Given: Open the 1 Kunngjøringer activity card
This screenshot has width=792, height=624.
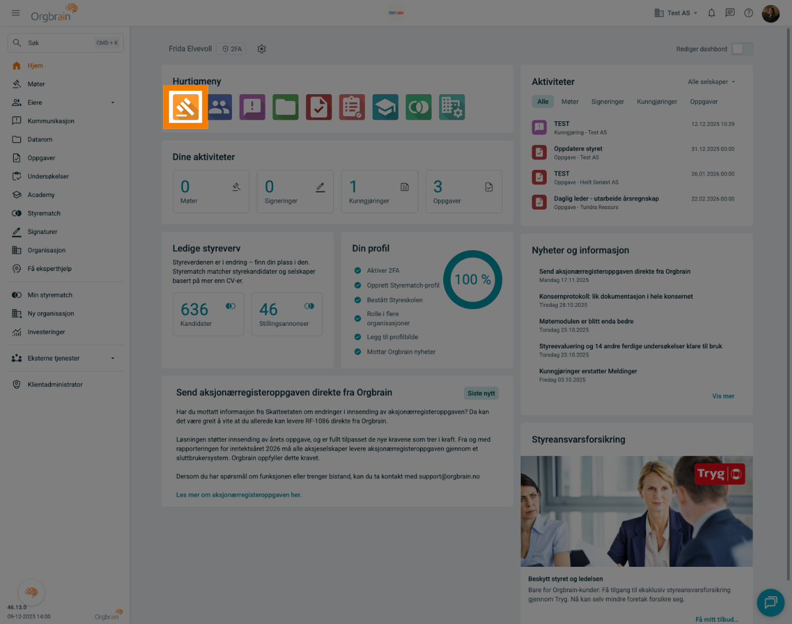Looking at the screenshot, I should [380, 191].
